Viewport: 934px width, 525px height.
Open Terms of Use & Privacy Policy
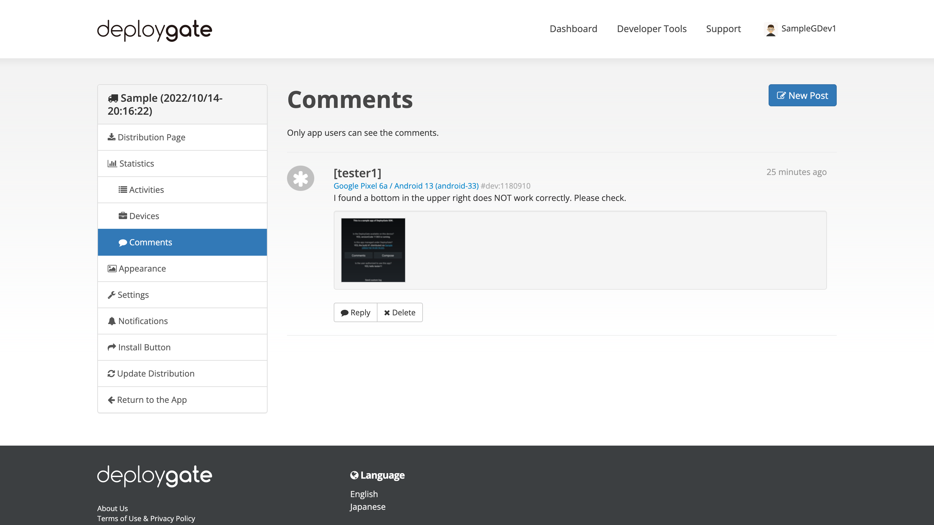pyautogui.click(x=146, y=518)
